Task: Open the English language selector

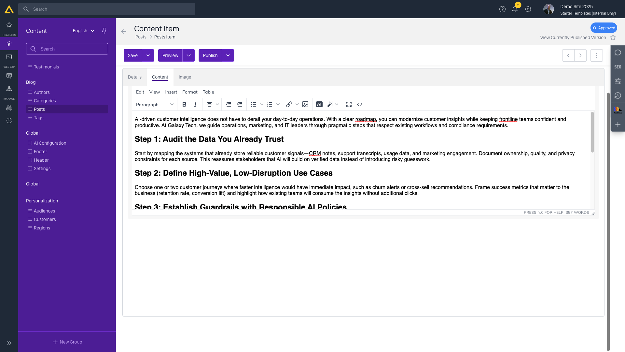Action: coord(83,31)
